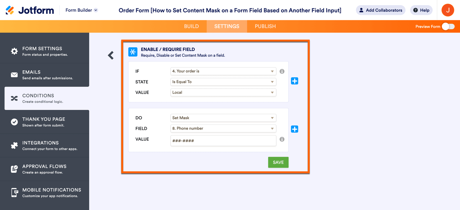Go back using the left arrow icon

(x=111, y=55)
